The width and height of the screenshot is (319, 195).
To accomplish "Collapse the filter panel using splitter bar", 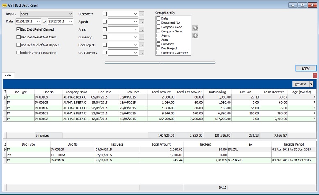I will click(160, 63).
